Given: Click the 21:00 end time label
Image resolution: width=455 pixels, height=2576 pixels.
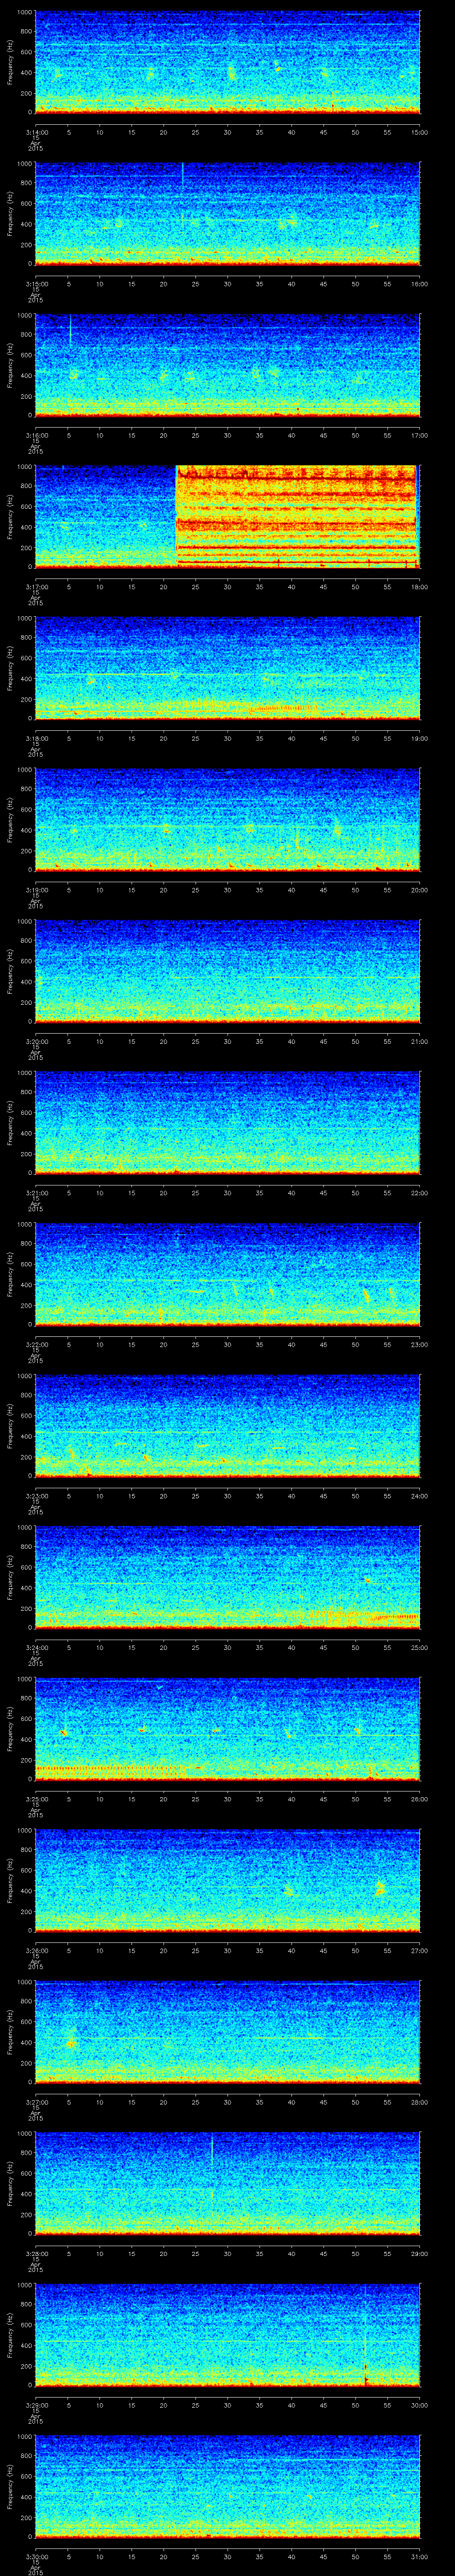Looking at the screenshot, I should click(419, 1041).
